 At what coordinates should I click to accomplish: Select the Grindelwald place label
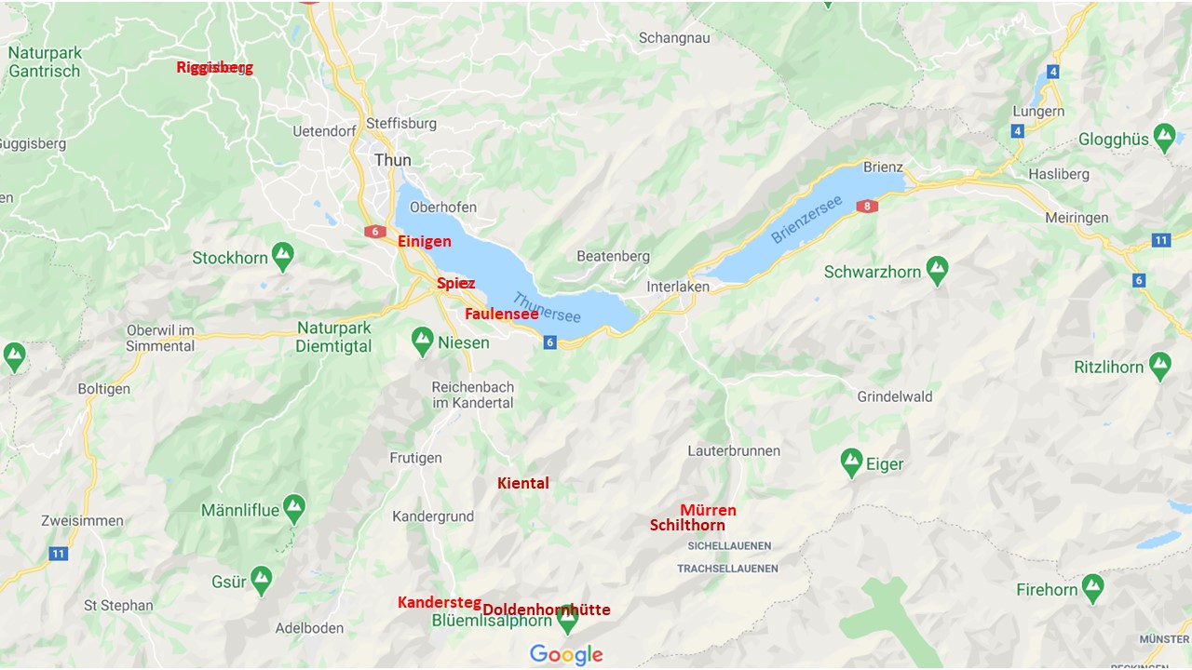click(895, 396)
